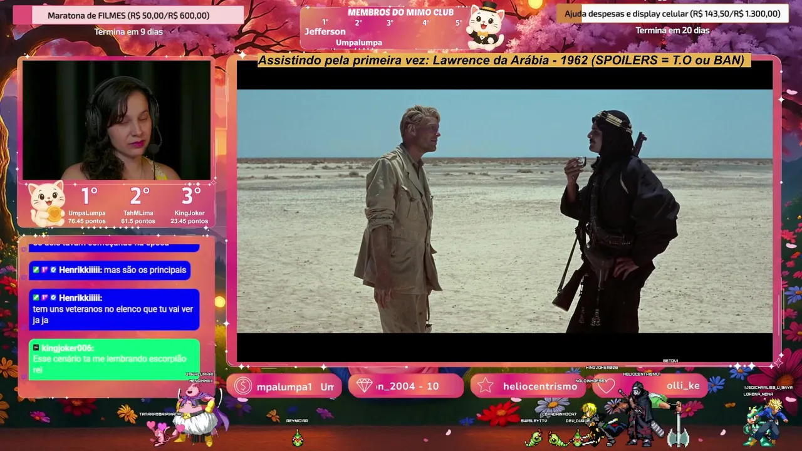Click the 'n_2004 - 10' ticker label

407,386
